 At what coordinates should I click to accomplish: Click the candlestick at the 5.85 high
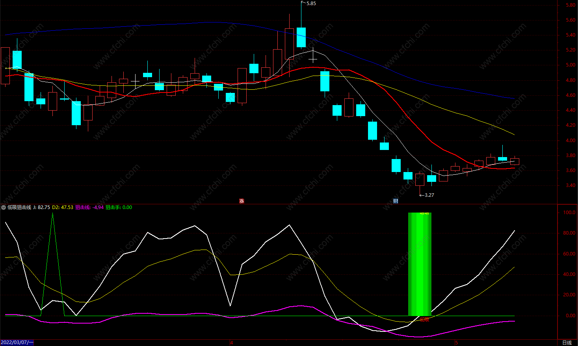301,37
